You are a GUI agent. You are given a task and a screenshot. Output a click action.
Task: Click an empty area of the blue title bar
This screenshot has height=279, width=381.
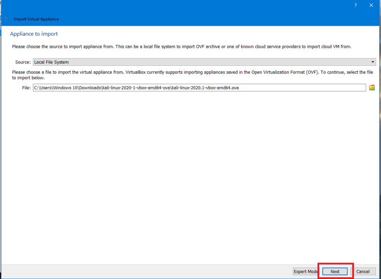coord(186,9)
